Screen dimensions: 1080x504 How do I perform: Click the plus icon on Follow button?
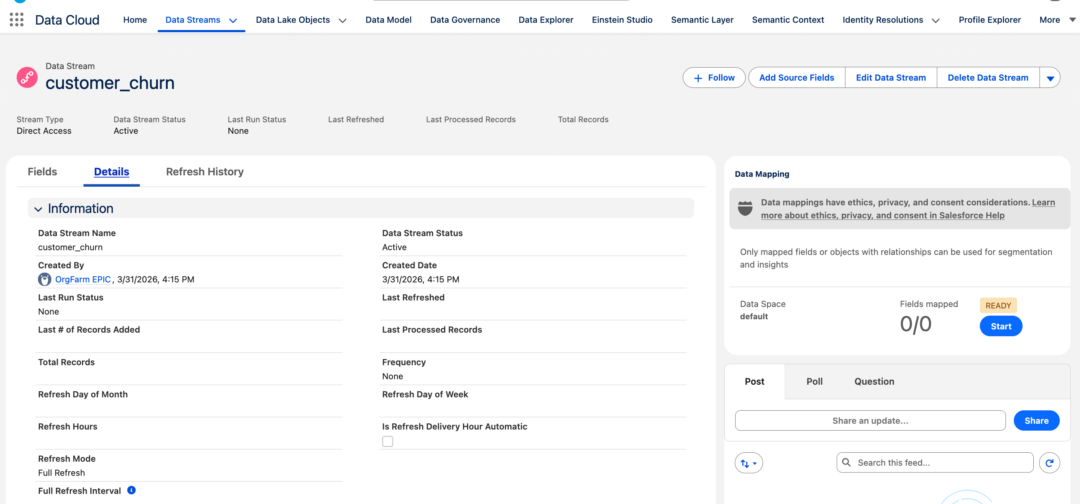(x=698, y=78)
